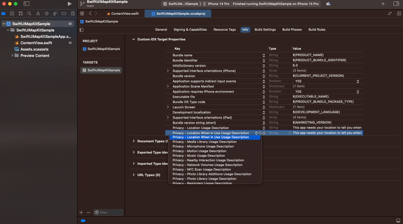Switch to ContentView.swift editor tab
Viewport: 403px width, 224px height.
click(122, 14)
